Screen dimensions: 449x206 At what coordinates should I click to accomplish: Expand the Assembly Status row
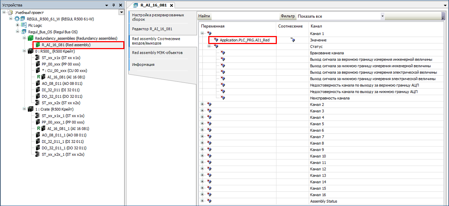[x=202, y=201]
